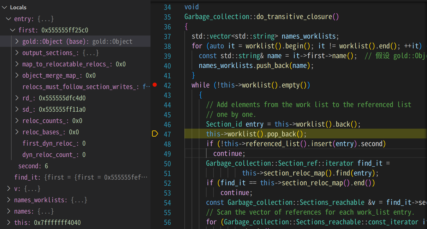
Task: Expand the this: 0x7fffffff4040 chevron
Action: coord(8,223)
